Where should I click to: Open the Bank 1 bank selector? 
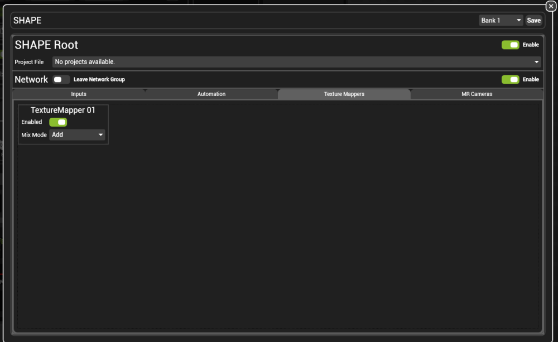click(500, 20)
